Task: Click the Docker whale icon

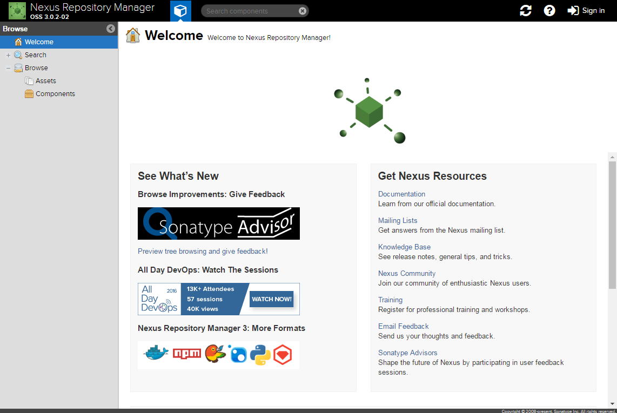Action: [x=156, y=353]
